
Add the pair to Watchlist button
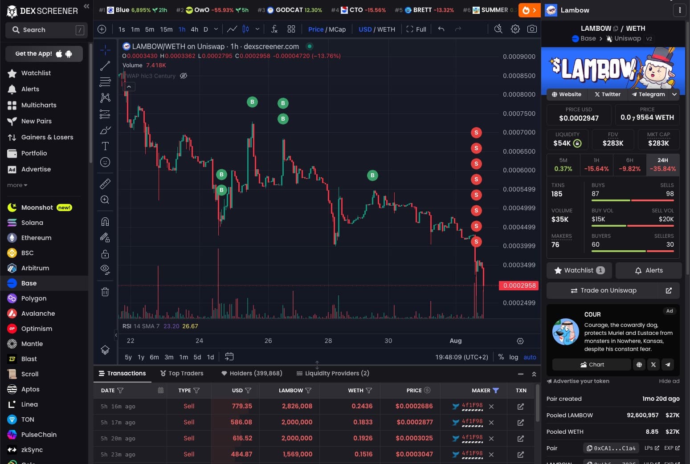(x=579, y=270)
